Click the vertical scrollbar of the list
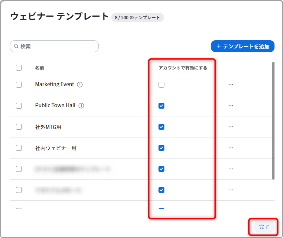This screenshot has height=238, width=283. click(x=273, y=120)
